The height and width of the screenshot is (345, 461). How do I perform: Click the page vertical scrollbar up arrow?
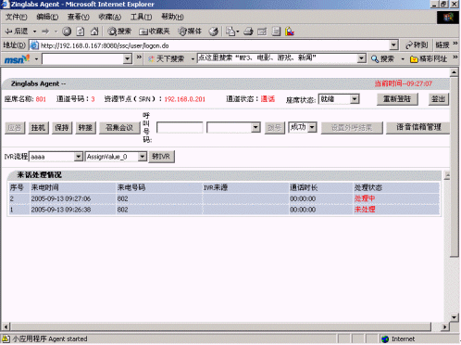(x=454, y=72)
